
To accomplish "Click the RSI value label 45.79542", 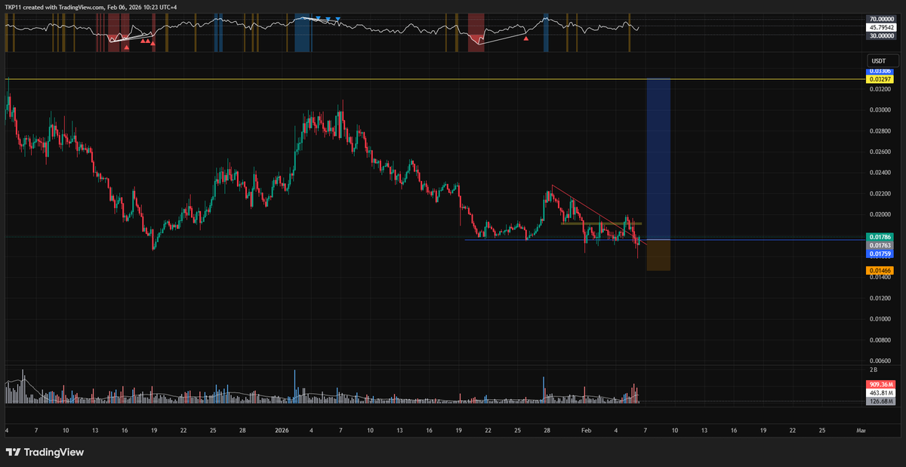I will (882, 27).
